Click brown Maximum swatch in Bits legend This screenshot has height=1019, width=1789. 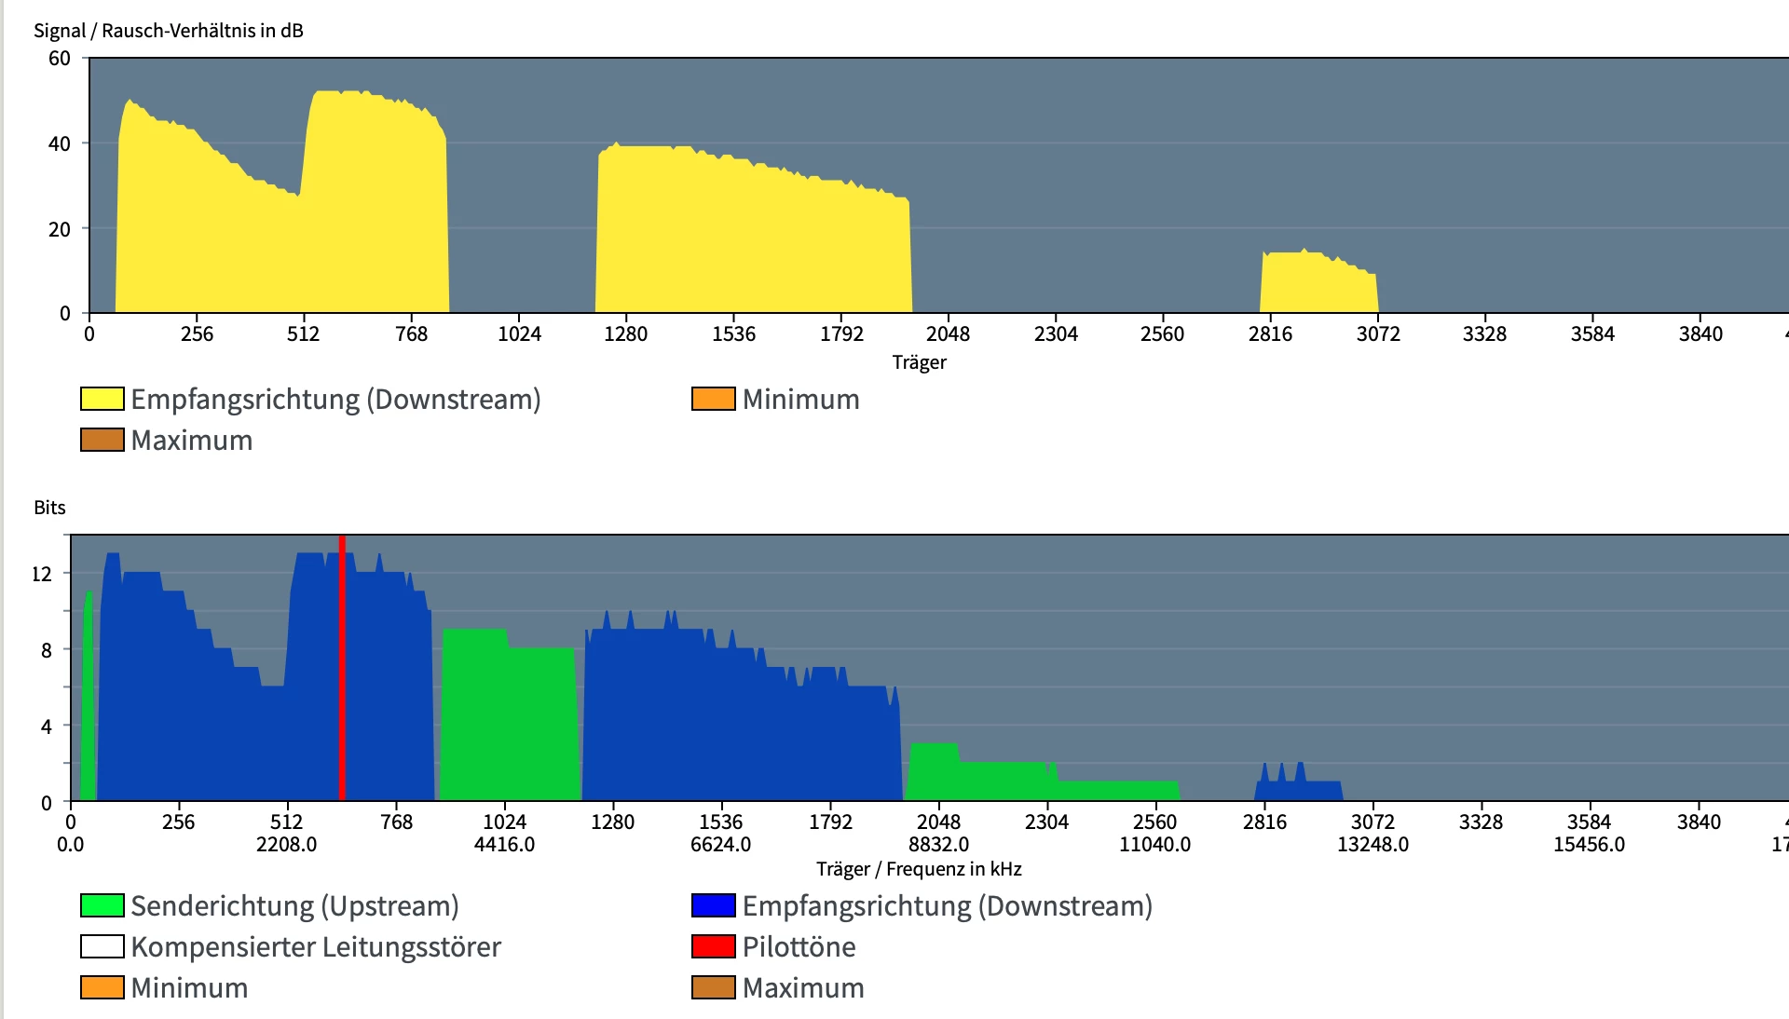click(x=713, y=988)
